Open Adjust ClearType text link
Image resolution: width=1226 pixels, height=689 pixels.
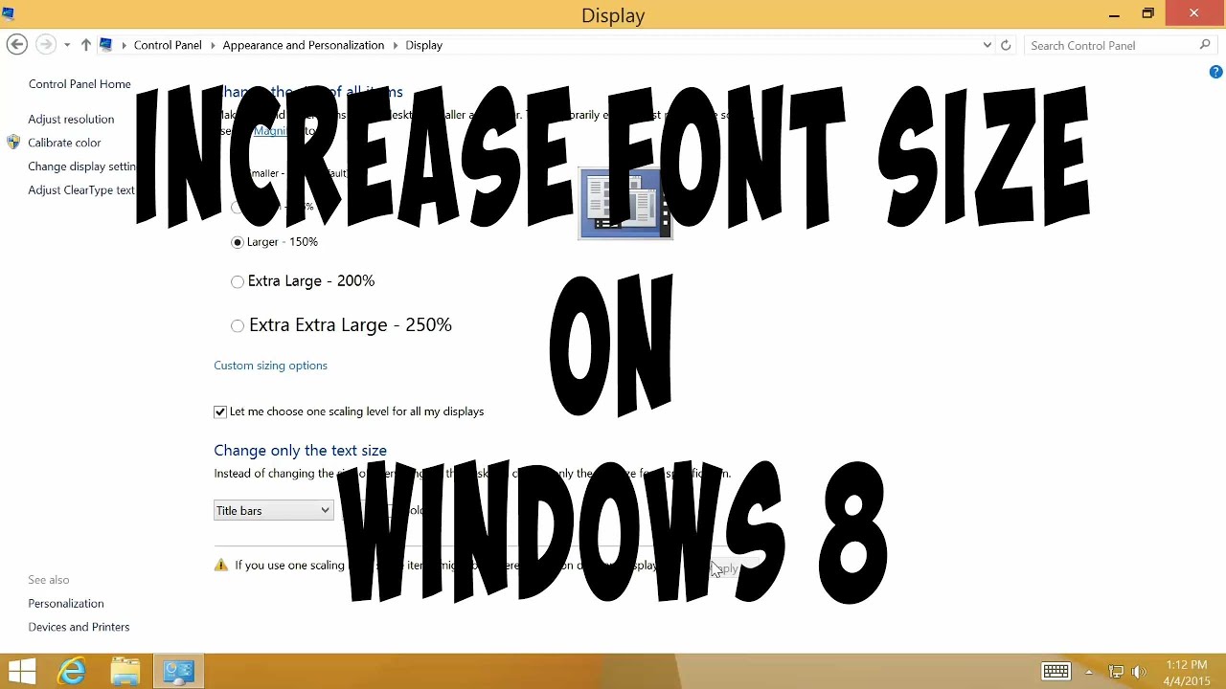(x=81, y=190)
